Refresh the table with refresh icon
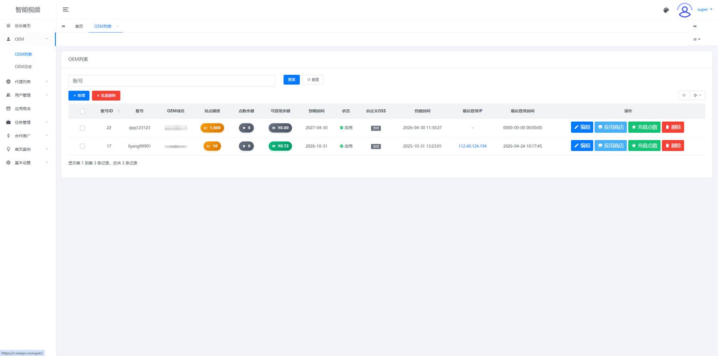718x356 pixels. [684, 95]
